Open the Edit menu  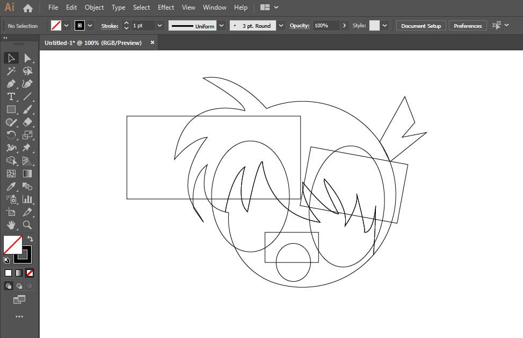click(71, 7)
